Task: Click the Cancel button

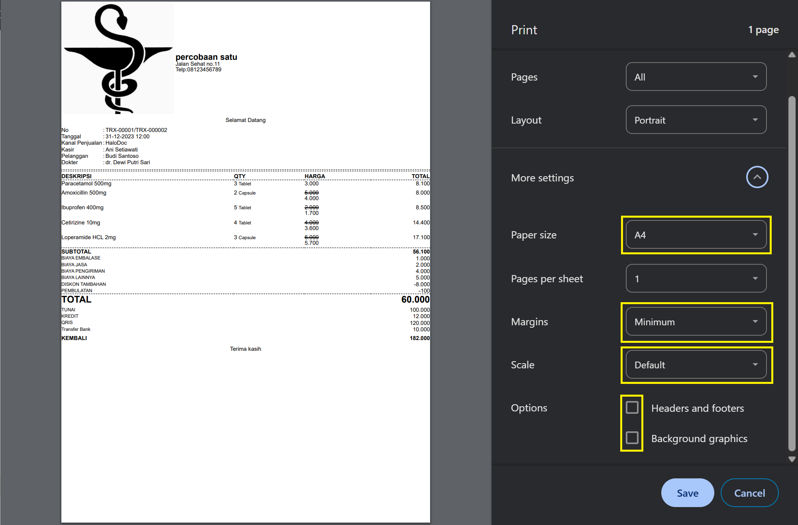Action: (x=749, y=493)
